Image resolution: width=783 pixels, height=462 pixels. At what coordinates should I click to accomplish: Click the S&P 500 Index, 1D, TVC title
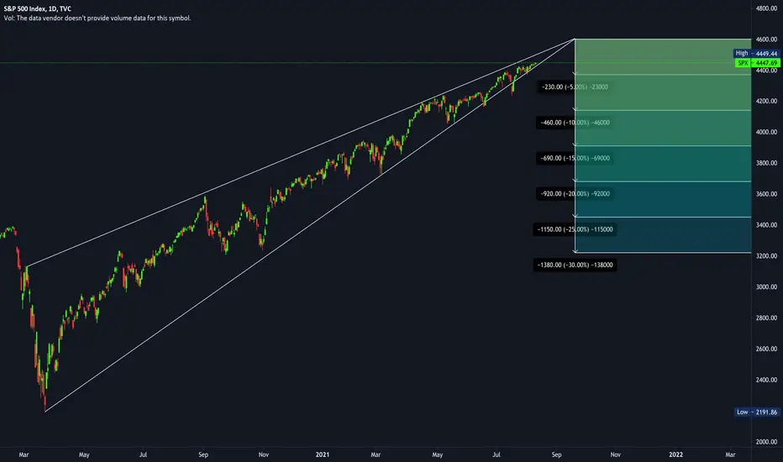click(38, 8)
